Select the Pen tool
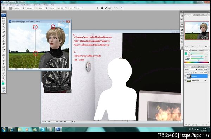The image size is (211, 139). [4, 58]
